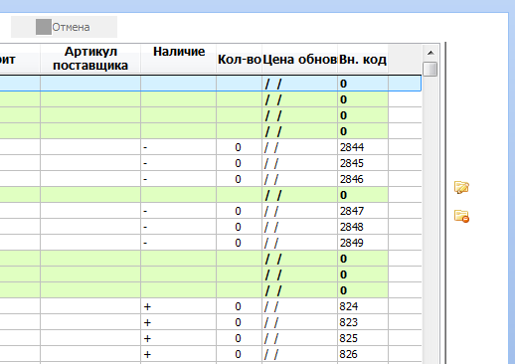Select the cell with code 2845

(363, 163)
